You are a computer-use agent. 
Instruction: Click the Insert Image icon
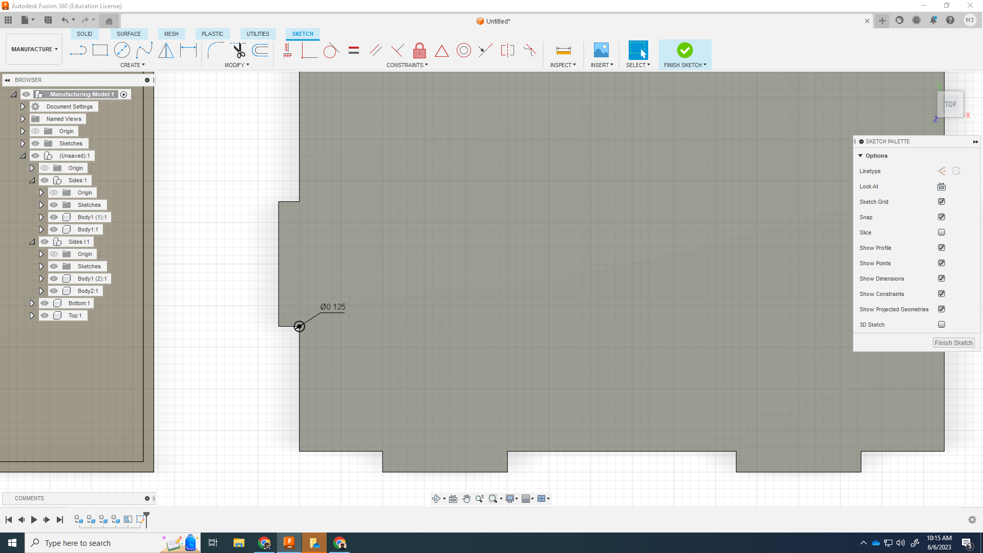point(601,50)
